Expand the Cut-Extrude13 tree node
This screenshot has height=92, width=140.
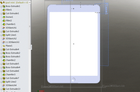coord(1,89)
